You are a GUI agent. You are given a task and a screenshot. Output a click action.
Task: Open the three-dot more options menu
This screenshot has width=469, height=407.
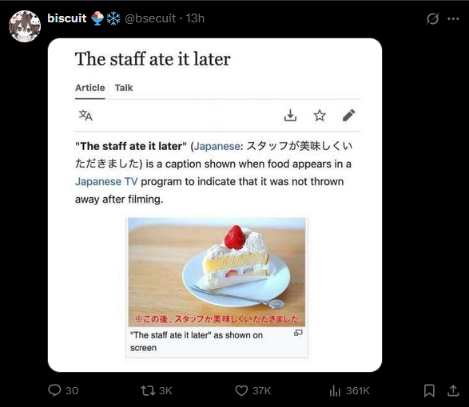453,19
